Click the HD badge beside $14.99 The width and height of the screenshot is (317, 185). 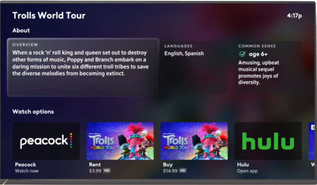coord(183,171)
